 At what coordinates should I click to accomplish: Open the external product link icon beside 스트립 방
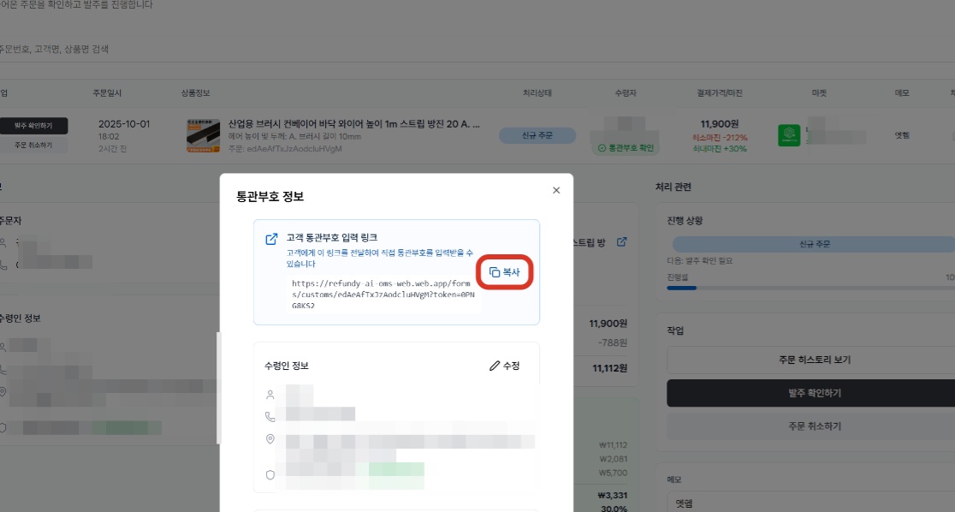[621, 242]
